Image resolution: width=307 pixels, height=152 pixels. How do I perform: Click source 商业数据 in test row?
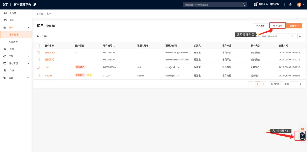(227, 67)
